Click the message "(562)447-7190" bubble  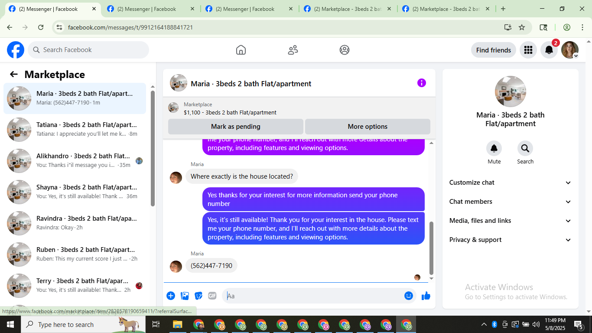[211, 266]
